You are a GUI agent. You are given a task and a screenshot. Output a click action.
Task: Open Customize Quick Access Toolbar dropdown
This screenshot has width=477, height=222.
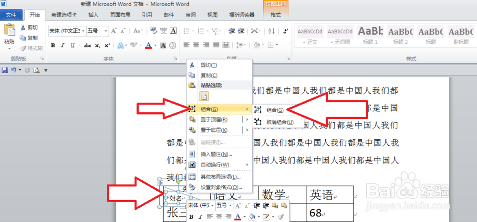click(46, 70)
